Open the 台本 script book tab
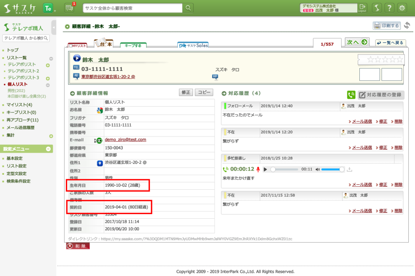This screenshot has width=415, height=276. pyautogui.click(x=104, y=44)
